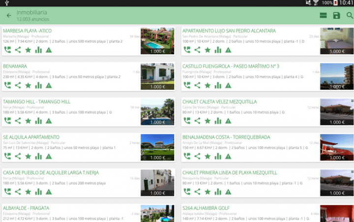View the S264 ALHAMBRA GOLF red photo
This screenshot has width=354, height=222.
coord(337,214)
